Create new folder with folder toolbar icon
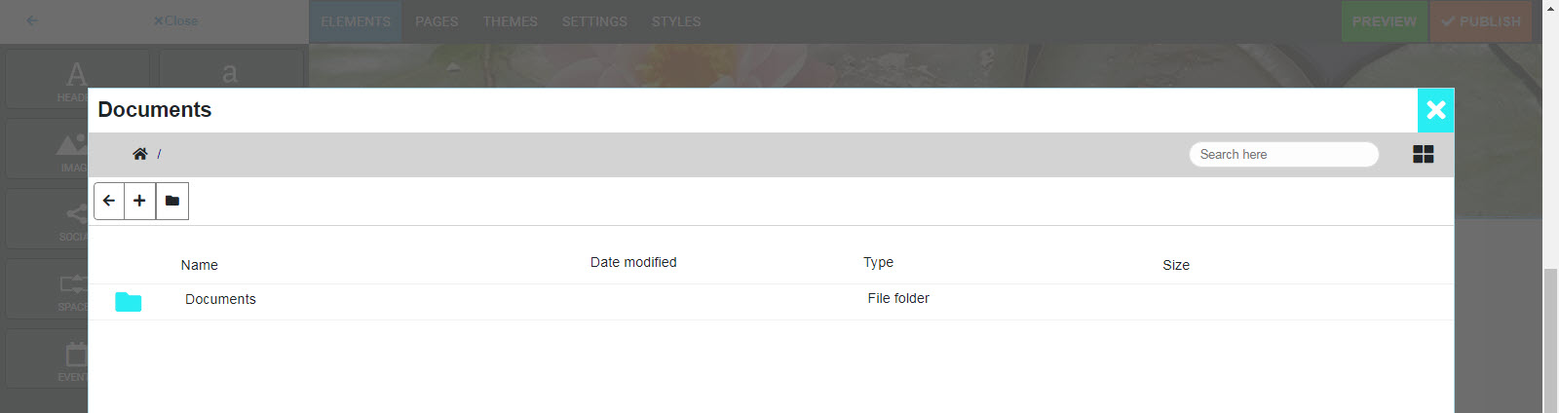Screen dimensions: 1559x413 172,201
